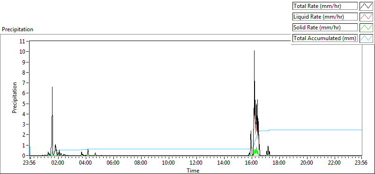Click the tallest black peak near 16:00

(254, 51)
